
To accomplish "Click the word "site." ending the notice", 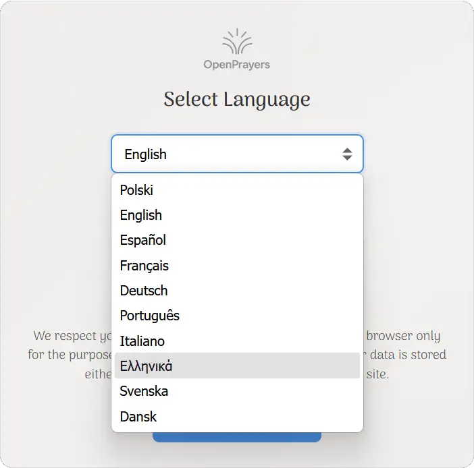I will pos(377,374).
